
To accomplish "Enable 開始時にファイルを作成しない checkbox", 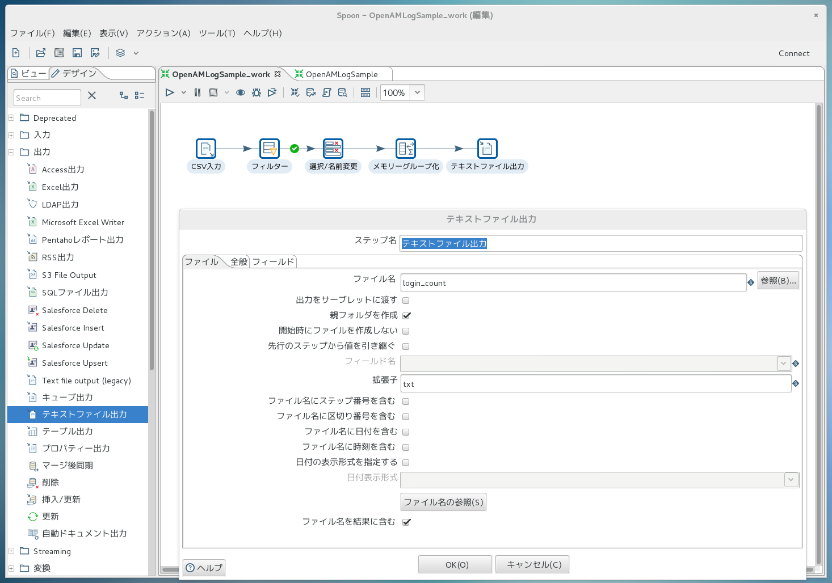I will point(406,331).
